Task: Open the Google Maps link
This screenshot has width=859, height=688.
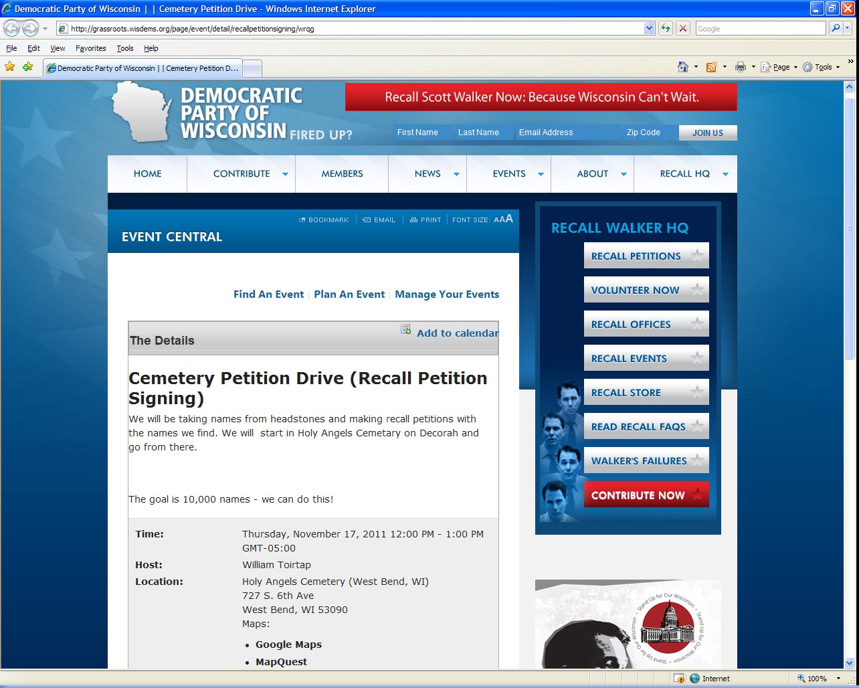Action: pos(288,644)
